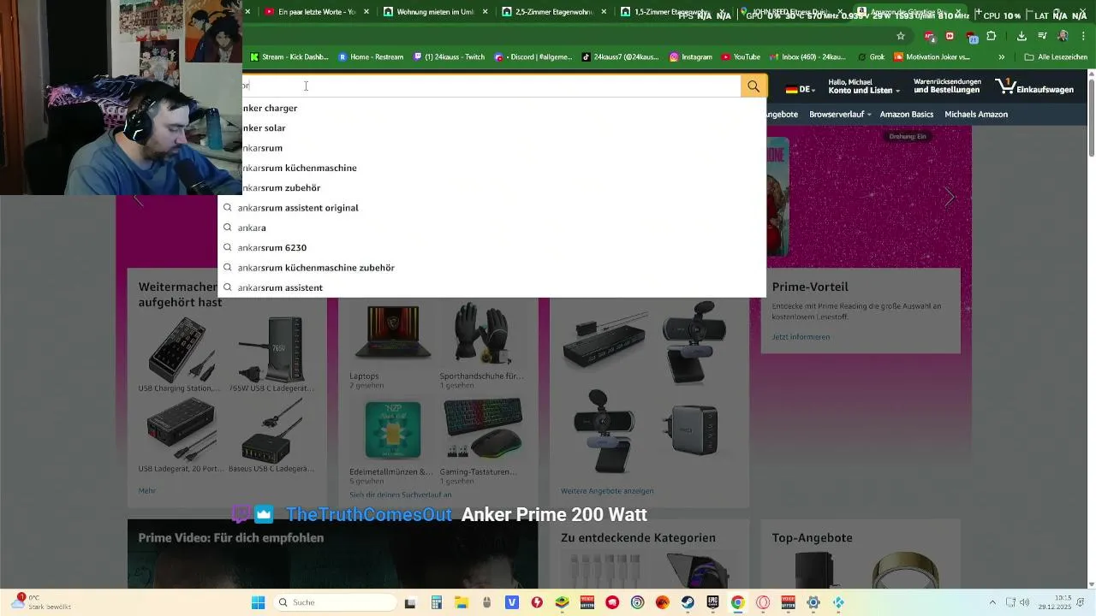Open the Inbox (460) bookmark
Image resolution: width=1096 pixels, height=616 pixels.
[807, 56]
